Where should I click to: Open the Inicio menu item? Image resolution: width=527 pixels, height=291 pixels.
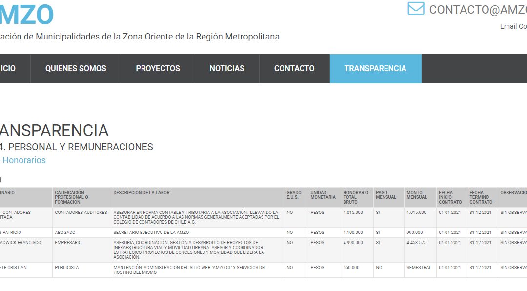tap(15, 68)
